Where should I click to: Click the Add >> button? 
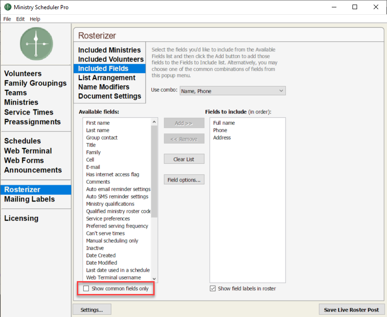tap(184, 123)
